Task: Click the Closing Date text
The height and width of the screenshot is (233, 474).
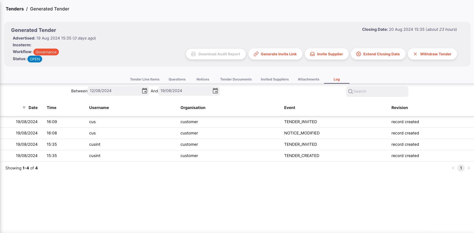Action: pyautogui.click(x=409, y=29)
